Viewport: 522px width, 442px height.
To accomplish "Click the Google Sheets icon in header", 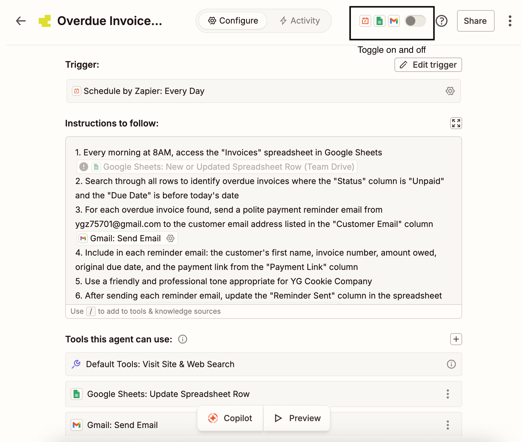I will pyautogui.click(x=379, y=21).
